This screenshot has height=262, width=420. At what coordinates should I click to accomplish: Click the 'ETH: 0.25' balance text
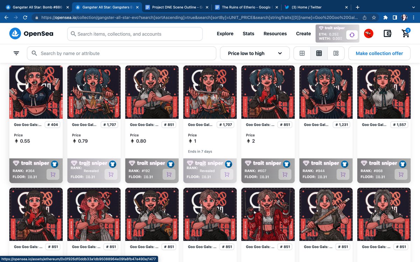(x=329, y=34)
